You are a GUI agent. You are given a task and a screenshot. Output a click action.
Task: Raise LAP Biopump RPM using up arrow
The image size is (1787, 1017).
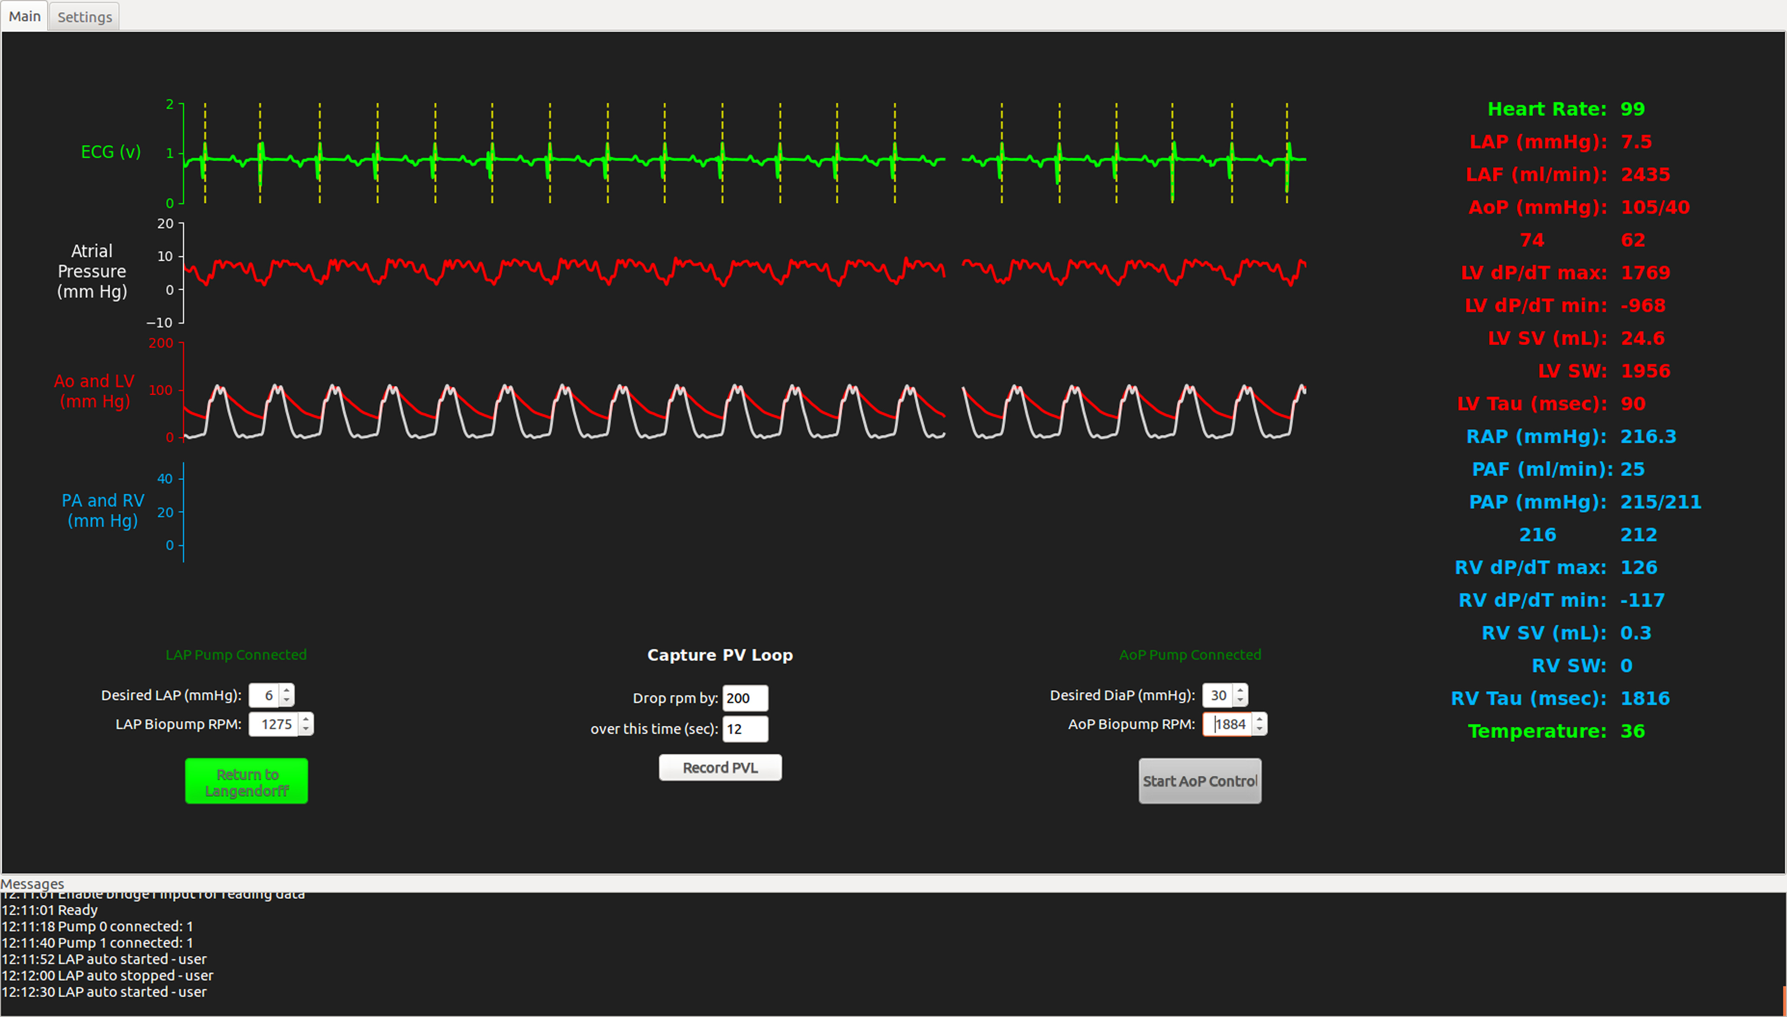tap(306, 719)
